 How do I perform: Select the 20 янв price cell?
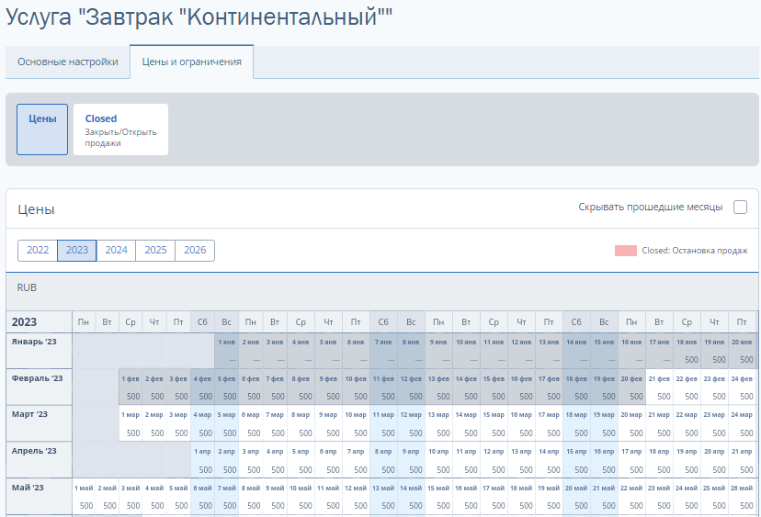point(742,351)
